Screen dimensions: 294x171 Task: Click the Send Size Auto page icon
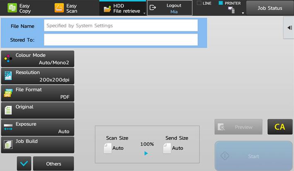[167, 148]
